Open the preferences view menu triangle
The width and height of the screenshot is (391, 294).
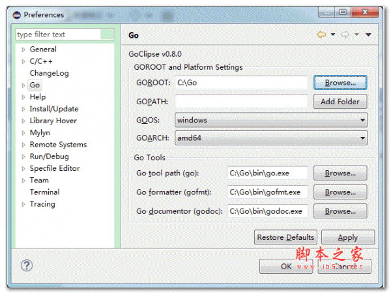tap(368, 35)
